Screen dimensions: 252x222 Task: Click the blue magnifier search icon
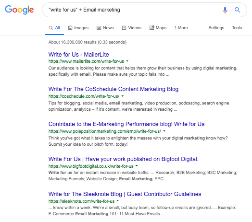pyautogui.click(x=238, y=10)
